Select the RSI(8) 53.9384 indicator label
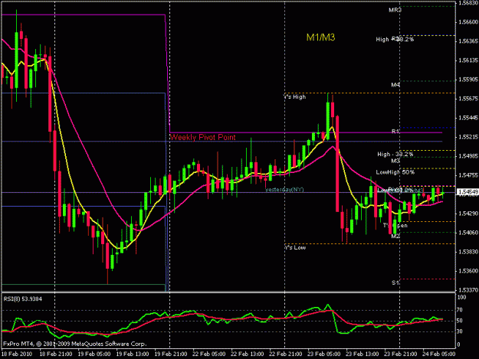The image size is (479, 359). point(22,299)
